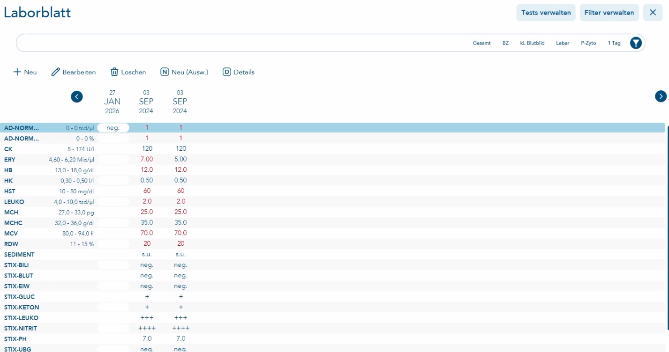
Task: Click the search input field
Action: [234, 43]
